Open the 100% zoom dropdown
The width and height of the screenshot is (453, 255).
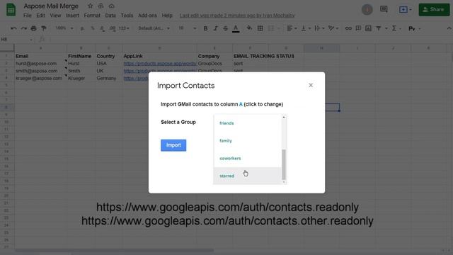pyautogui.click(x=64, y=28)
